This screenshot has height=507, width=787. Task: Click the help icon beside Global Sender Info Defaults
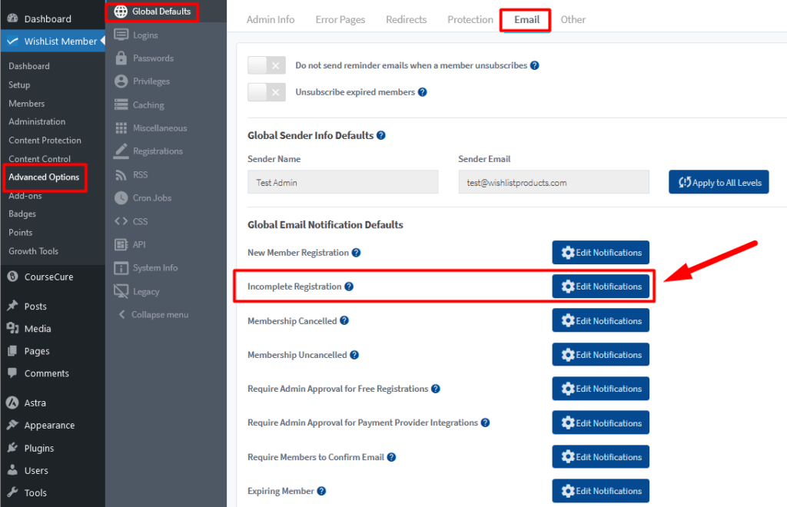tap(381, 135)
